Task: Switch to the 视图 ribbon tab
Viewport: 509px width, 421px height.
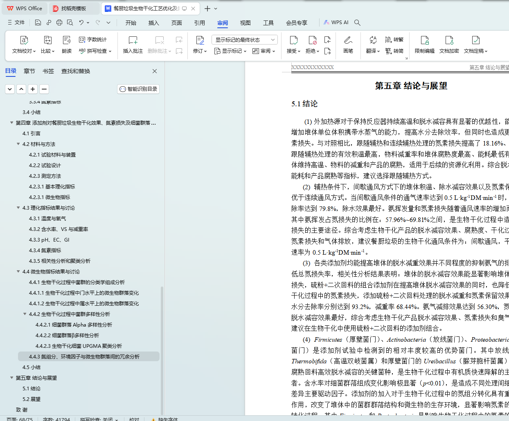Action: point(245,23)
